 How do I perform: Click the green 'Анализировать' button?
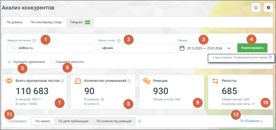click(252, 48)
